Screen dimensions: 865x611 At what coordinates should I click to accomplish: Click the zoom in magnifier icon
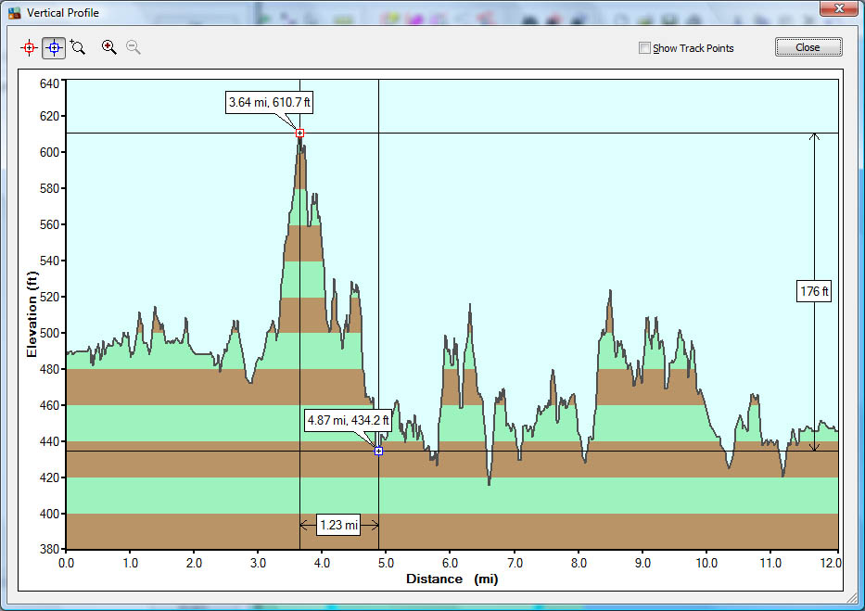[109, 47]
